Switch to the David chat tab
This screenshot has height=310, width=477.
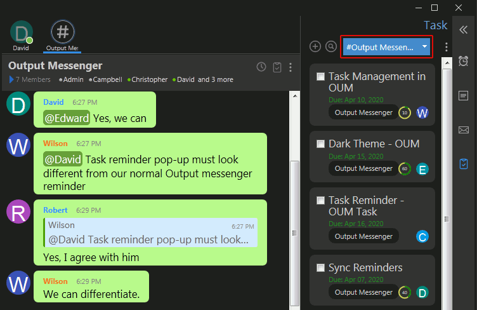(x=21, y=36)
